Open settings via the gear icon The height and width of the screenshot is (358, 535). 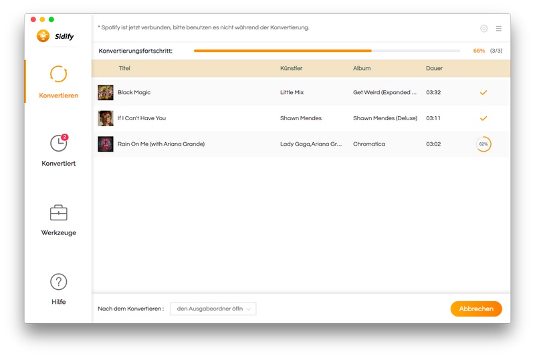[484, 29]
